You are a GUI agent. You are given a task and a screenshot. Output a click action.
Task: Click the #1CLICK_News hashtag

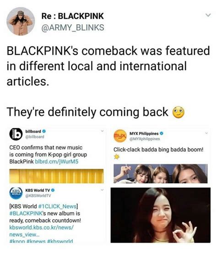pyautogui.click(x=58, y=206)
